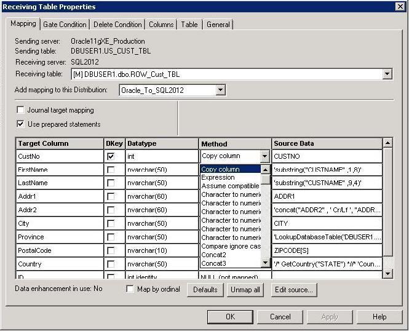This screenshot has width=409, height=331.
Task: Uncheck Use prepared statements
Action: pos(20,124)
